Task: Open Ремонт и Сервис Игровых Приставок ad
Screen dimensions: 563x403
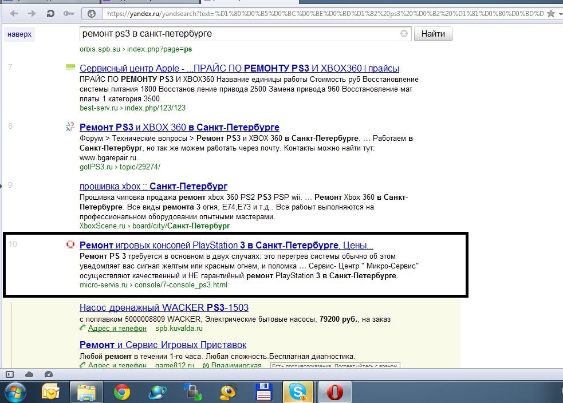Action: (163, 345)
